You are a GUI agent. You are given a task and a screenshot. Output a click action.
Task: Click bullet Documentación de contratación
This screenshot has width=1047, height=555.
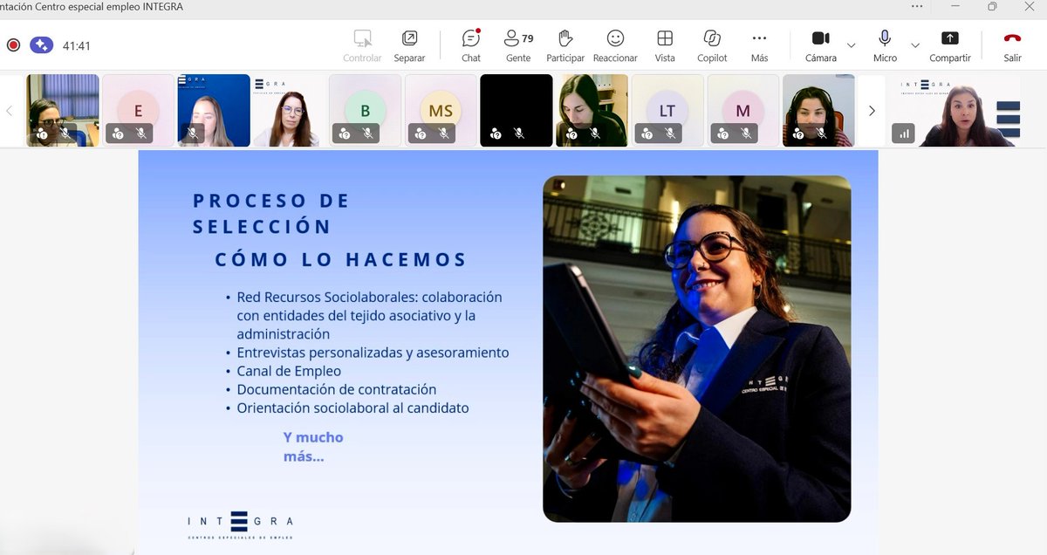(x=336, y=389)
